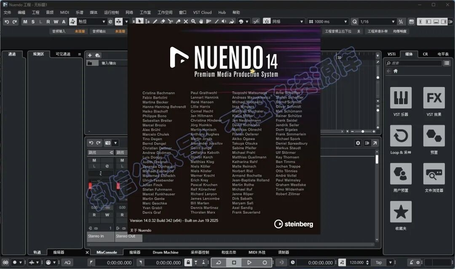Click transport Stop button
Image resolution: width=455 pixels, height=269 pixels.
coord(234,262)
